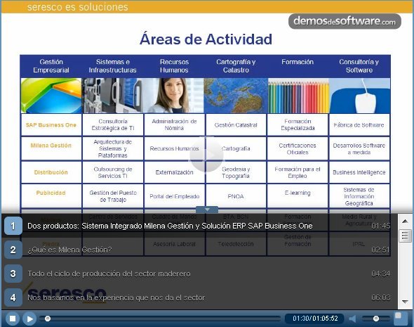
Task: Click the woman Recursos Humanos image
Action: pyautogui.click(x=173, y=96)
